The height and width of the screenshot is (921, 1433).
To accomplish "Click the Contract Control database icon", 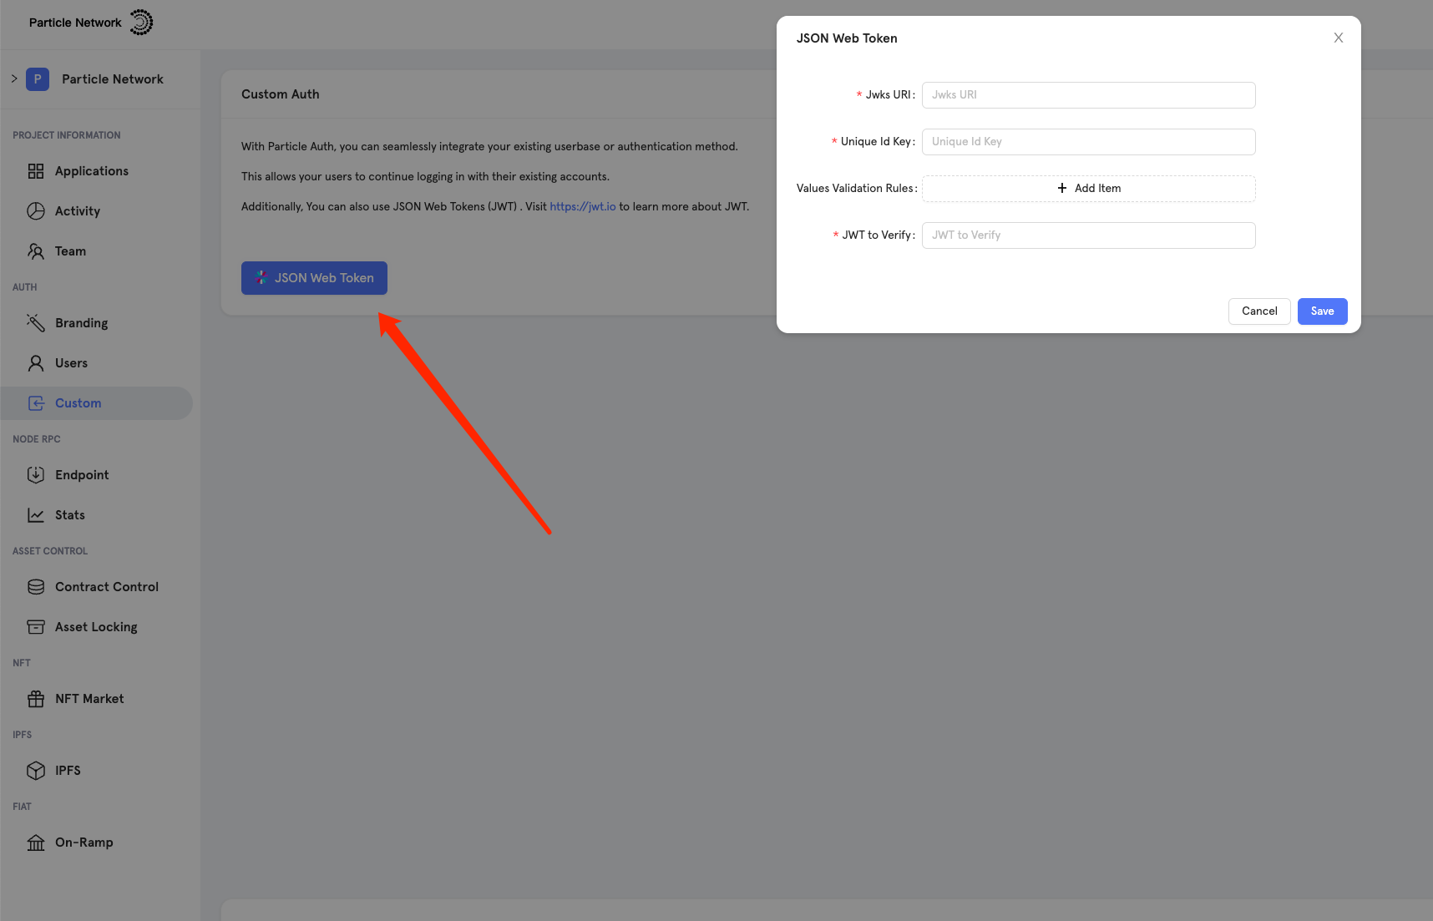I will pos(36,587).
